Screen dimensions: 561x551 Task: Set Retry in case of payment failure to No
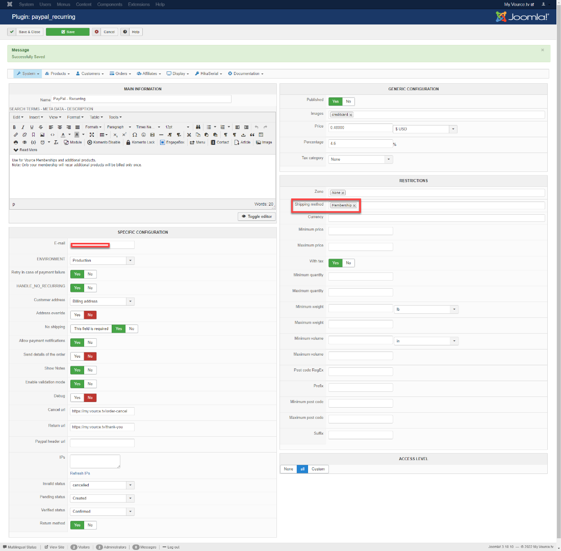pyautogui.click(x=90, y=274)
